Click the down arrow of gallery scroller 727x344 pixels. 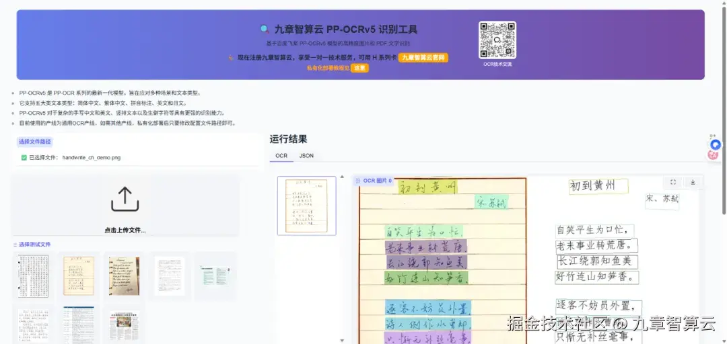tap(342, 340)
